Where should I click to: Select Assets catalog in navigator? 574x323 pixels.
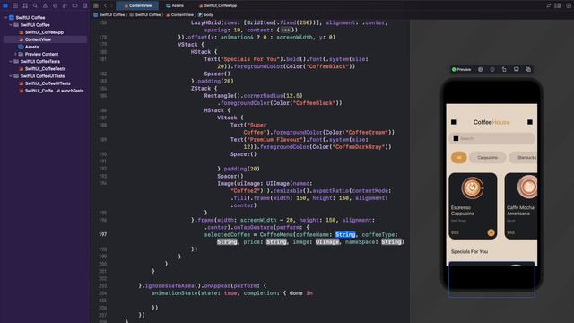tap(31, 47)
